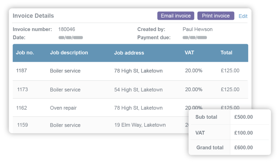Select Paul Hewson in Created by

point(197,29)
